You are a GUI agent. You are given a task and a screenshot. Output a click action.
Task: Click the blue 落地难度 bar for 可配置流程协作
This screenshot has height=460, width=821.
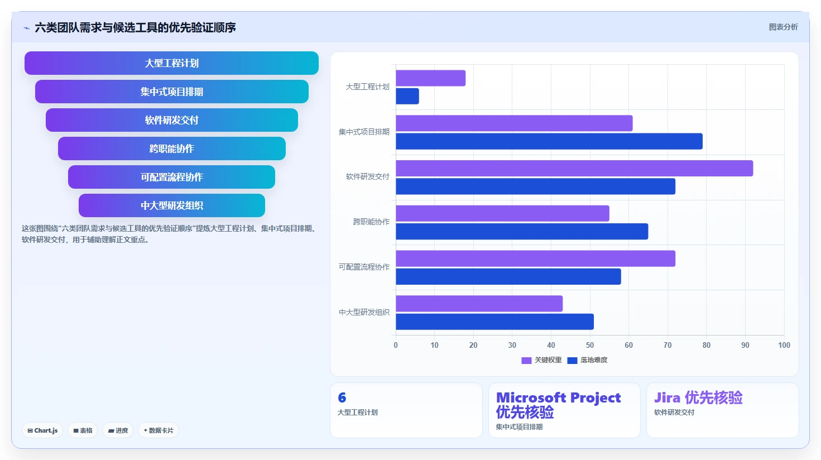point(508,276)
